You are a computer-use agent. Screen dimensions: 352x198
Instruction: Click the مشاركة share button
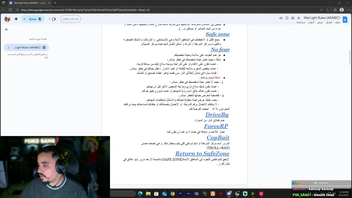point(35,19)
